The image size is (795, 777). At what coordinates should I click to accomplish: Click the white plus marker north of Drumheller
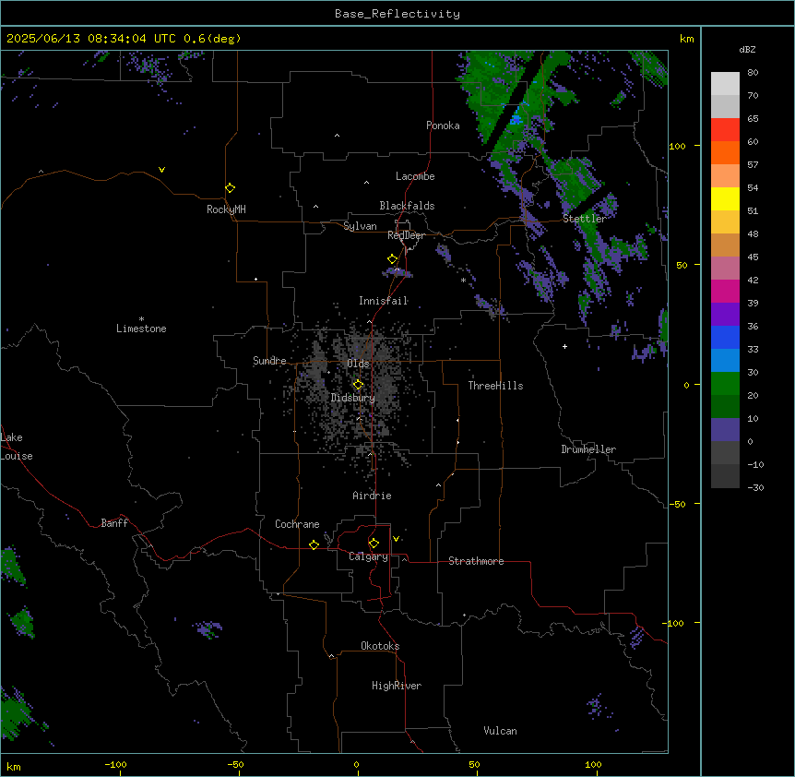point(564,346)
